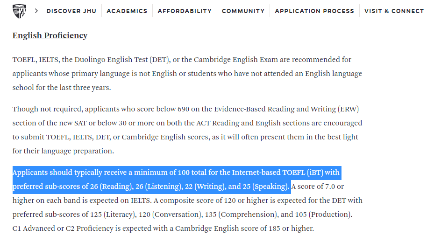The width and height of the screenshot is (441, 242).
Task: Click the paragraph mentioning Duolingo English Test
Action: pyautogui.click(x=187, y=74)
